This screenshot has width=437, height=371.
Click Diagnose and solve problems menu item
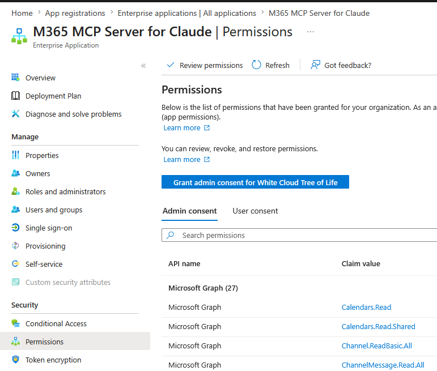tap(73, 114)
